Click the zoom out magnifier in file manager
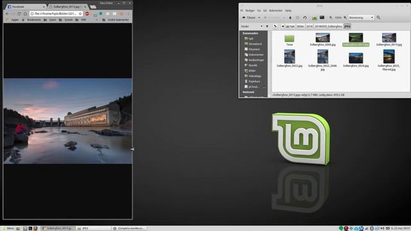 click(x=331, y=17)
